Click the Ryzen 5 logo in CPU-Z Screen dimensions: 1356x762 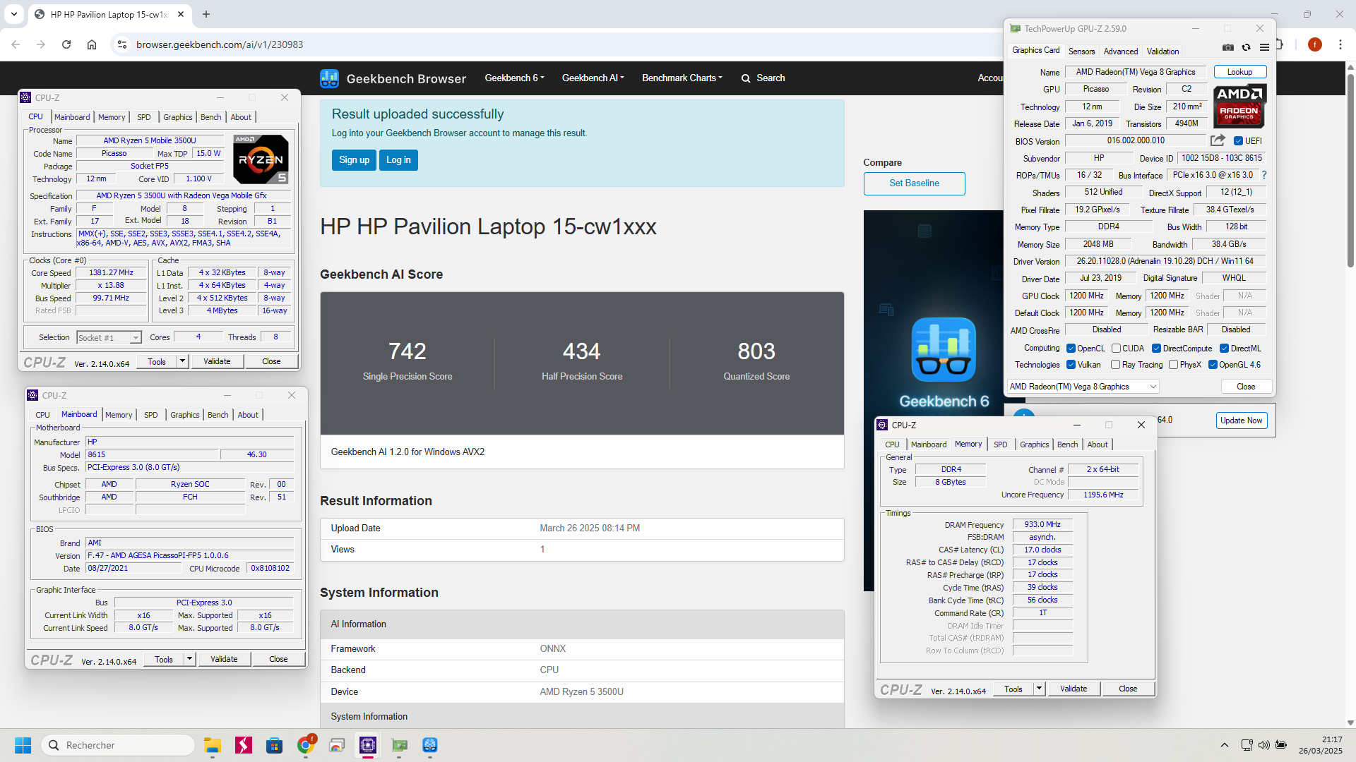(261, 159)
